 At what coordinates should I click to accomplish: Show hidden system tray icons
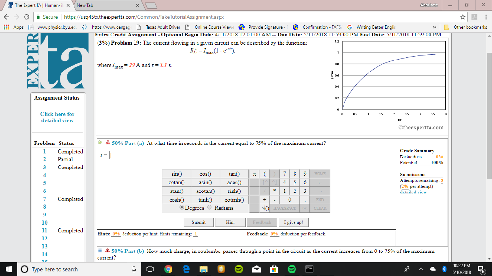421,269
